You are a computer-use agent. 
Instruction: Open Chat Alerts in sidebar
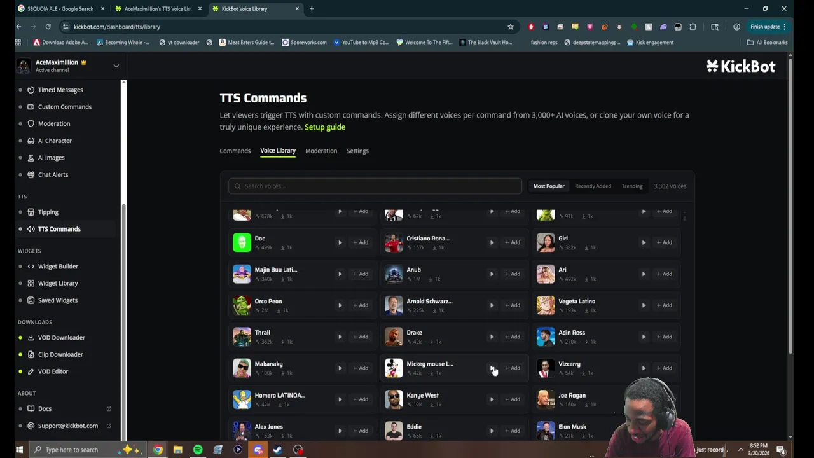tap(53, 175)
